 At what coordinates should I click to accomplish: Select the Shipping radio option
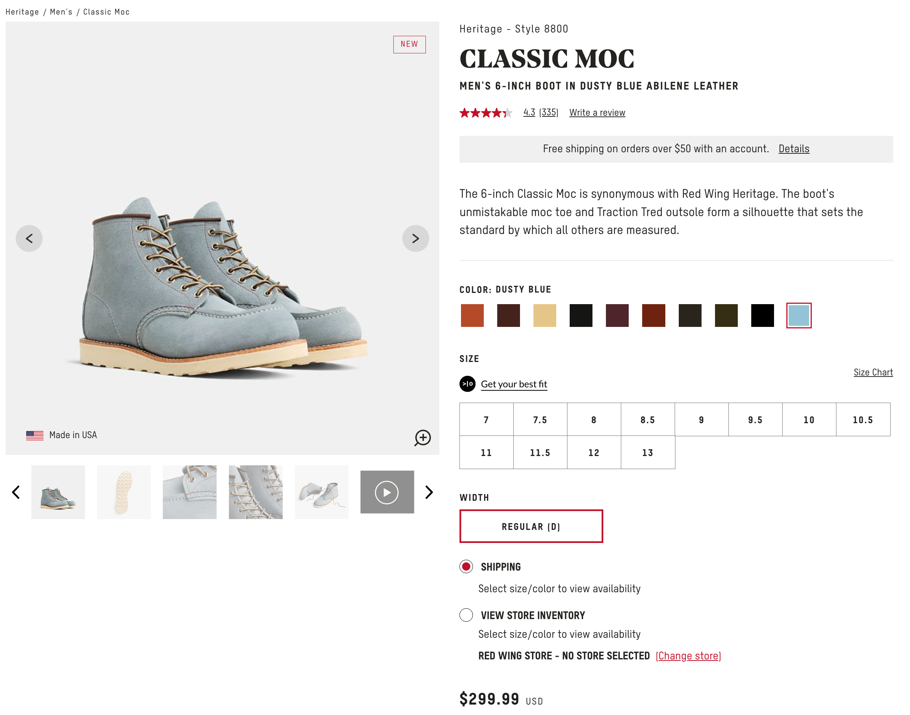pyautogui.click(x=466, y=566)
